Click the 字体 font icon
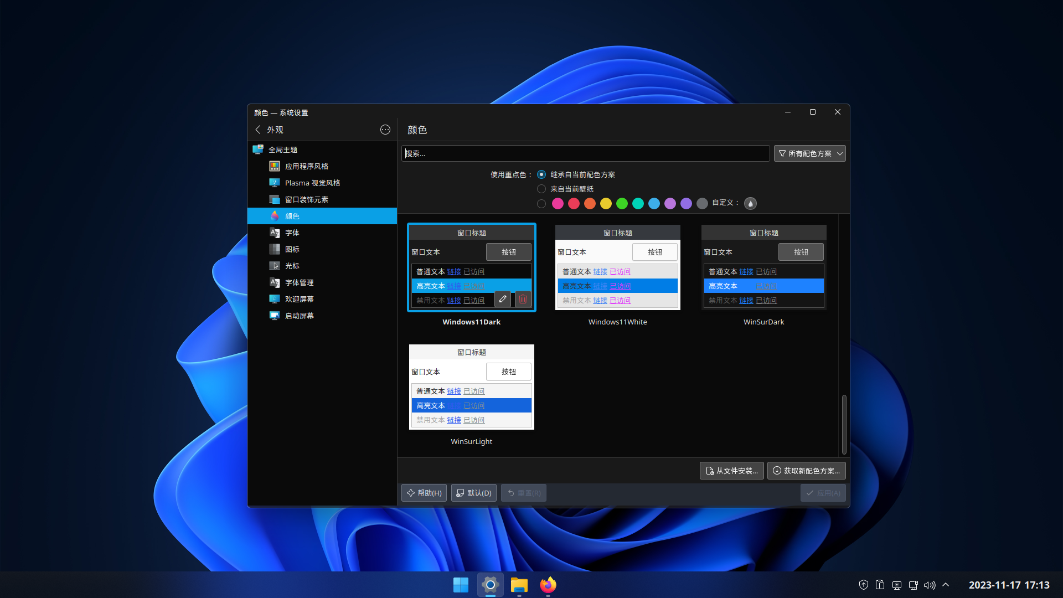This screenshot has height=598, width=1063. (x=274, y=233)
